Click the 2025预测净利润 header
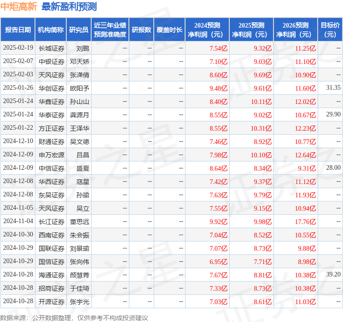 point(251,30)
